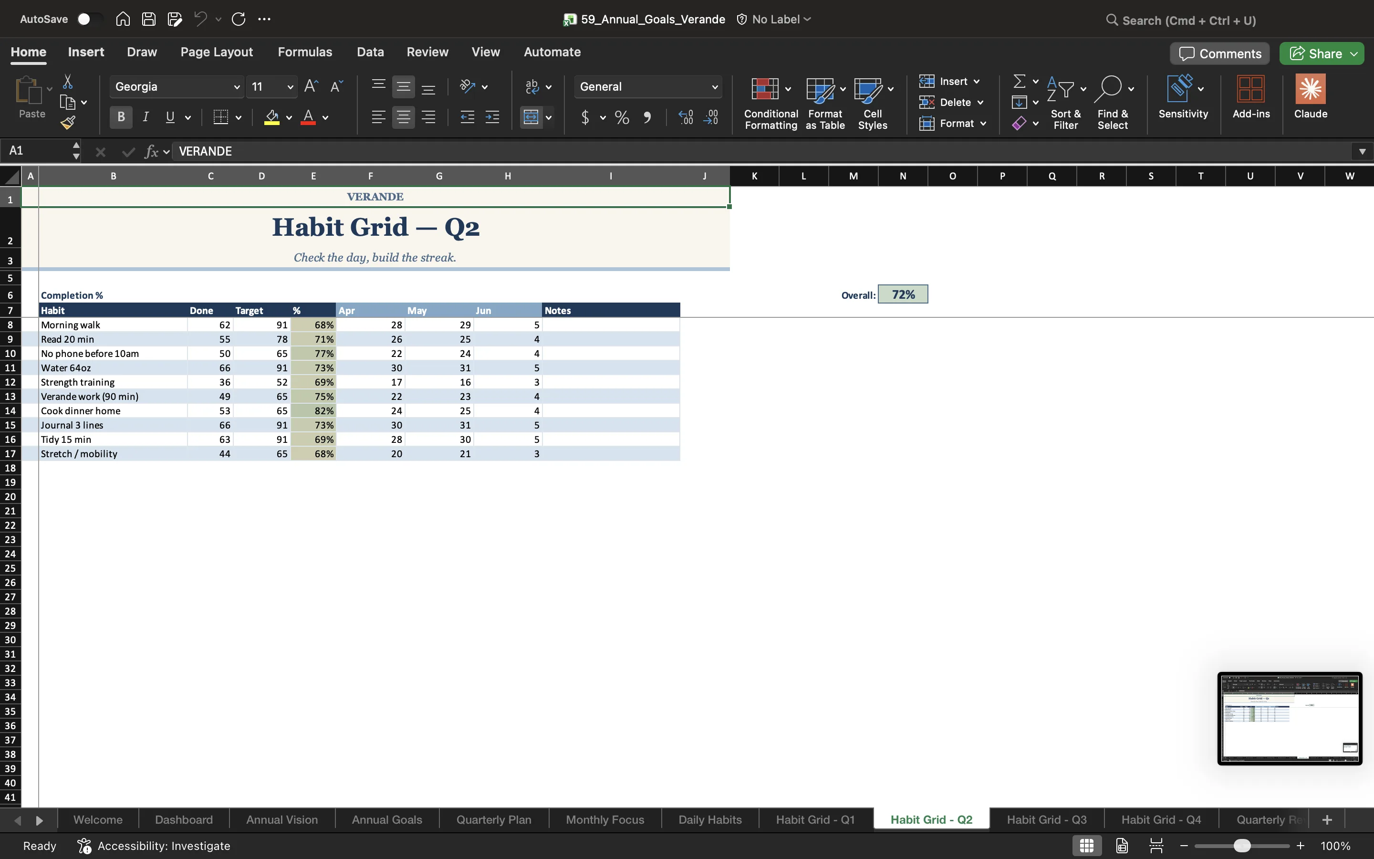Viewport: 1374px width, 859px height.
Task: Click the AutoSum sigma icon
Action: click(x=1020, y=81)
